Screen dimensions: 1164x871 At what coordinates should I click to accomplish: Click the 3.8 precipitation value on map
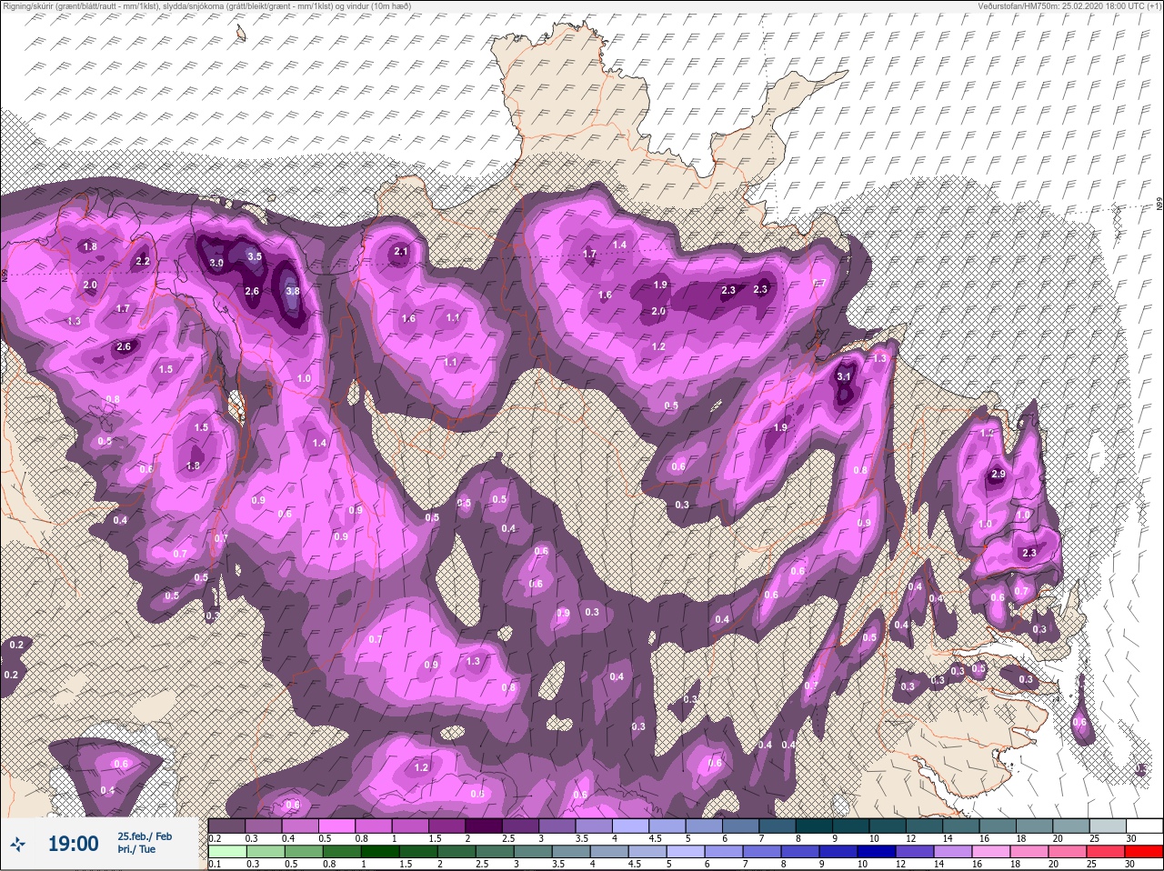pyautogui.click(x=292, y=291)
